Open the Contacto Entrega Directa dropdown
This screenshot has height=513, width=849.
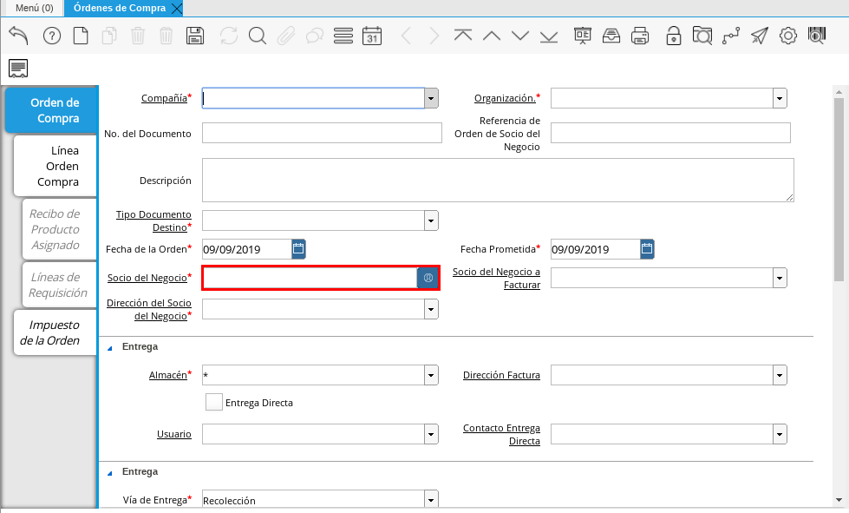[780, 434]
